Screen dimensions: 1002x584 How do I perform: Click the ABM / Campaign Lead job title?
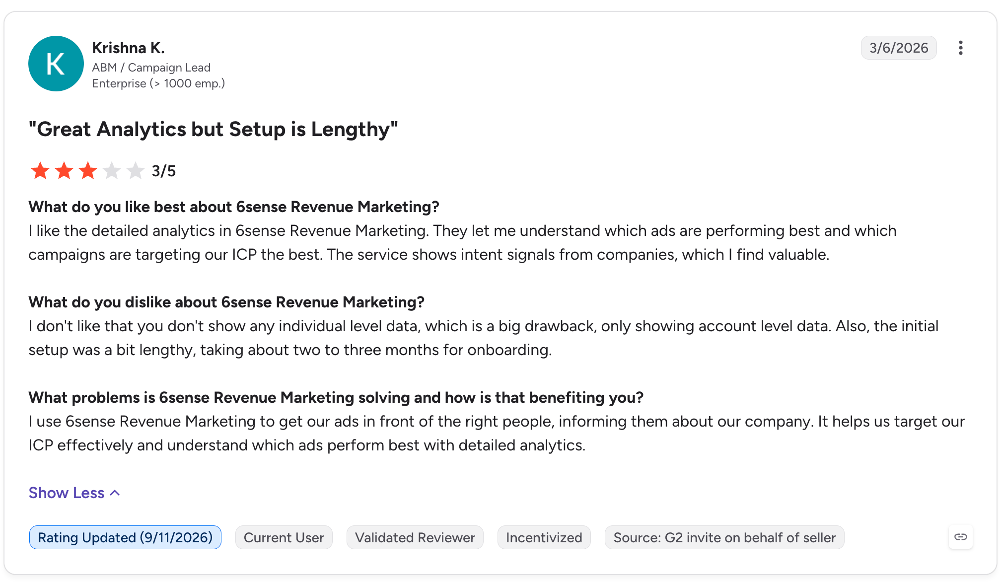pyautogui.click(x=151, y=68)
